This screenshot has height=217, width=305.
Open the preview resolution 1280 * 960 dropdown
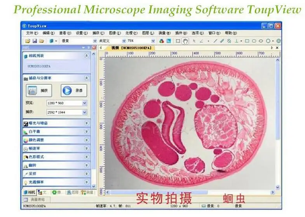pyautogui.click(x=84, y=103)
